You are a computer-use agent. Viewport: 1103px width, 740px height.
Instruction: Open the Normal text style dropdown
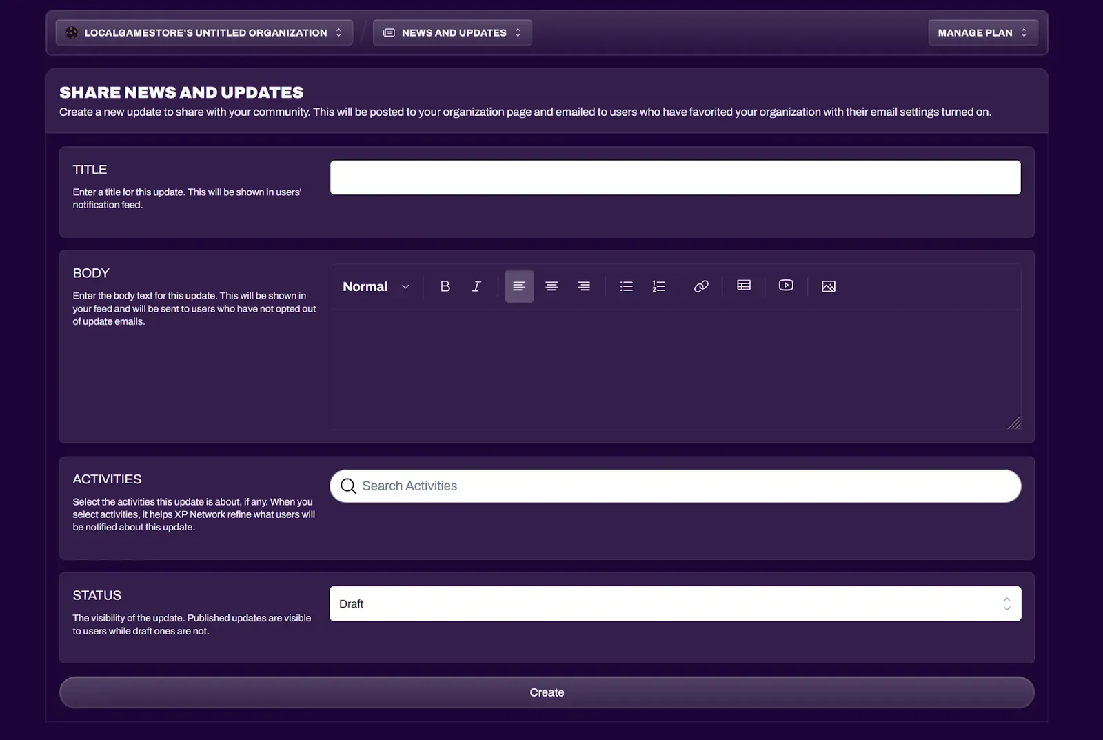(376, 286)
